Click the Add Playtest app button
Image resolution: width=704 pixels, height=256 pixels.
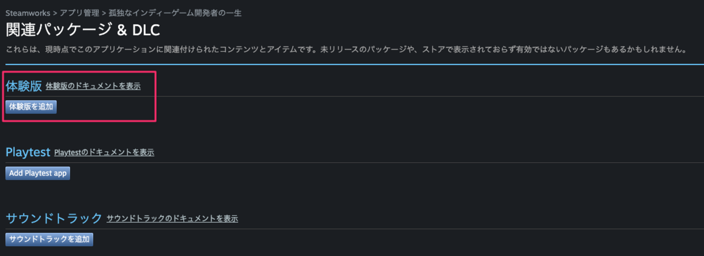[x=38, y=173]
